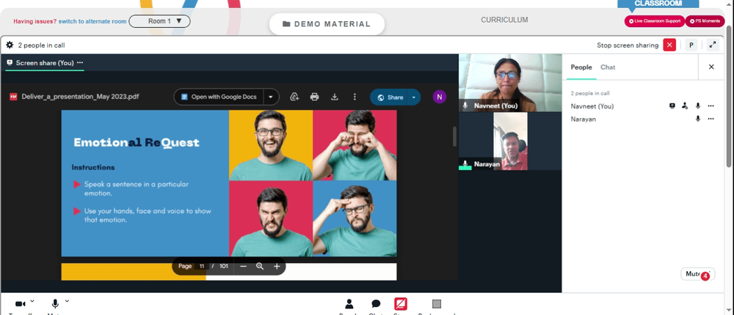
Task: Click the PDF viewer vertical scrollbar thumb
Action: (x=454, y=136)
